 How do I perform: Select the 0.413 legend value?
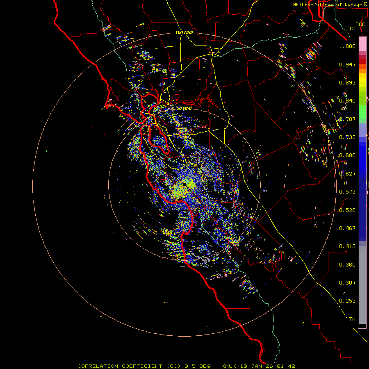347,246
